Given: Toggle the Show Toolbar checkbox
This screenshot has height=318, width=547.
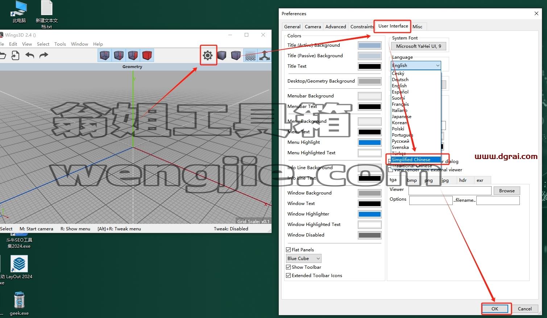Looking at the screenshot, I should (289, 267).
